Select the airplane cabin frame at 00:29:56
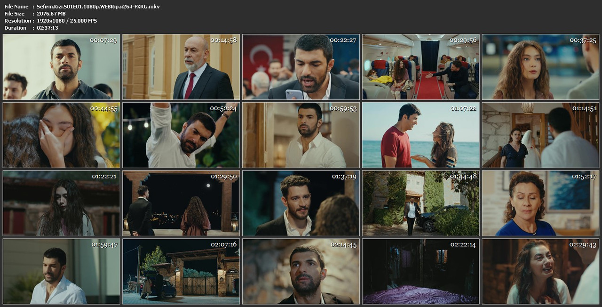Viewport: 602px width, 307px height. click(x=421, y=67)
